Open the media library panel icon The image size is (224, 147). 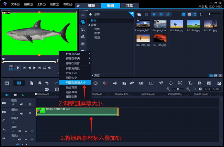point(83,22)
